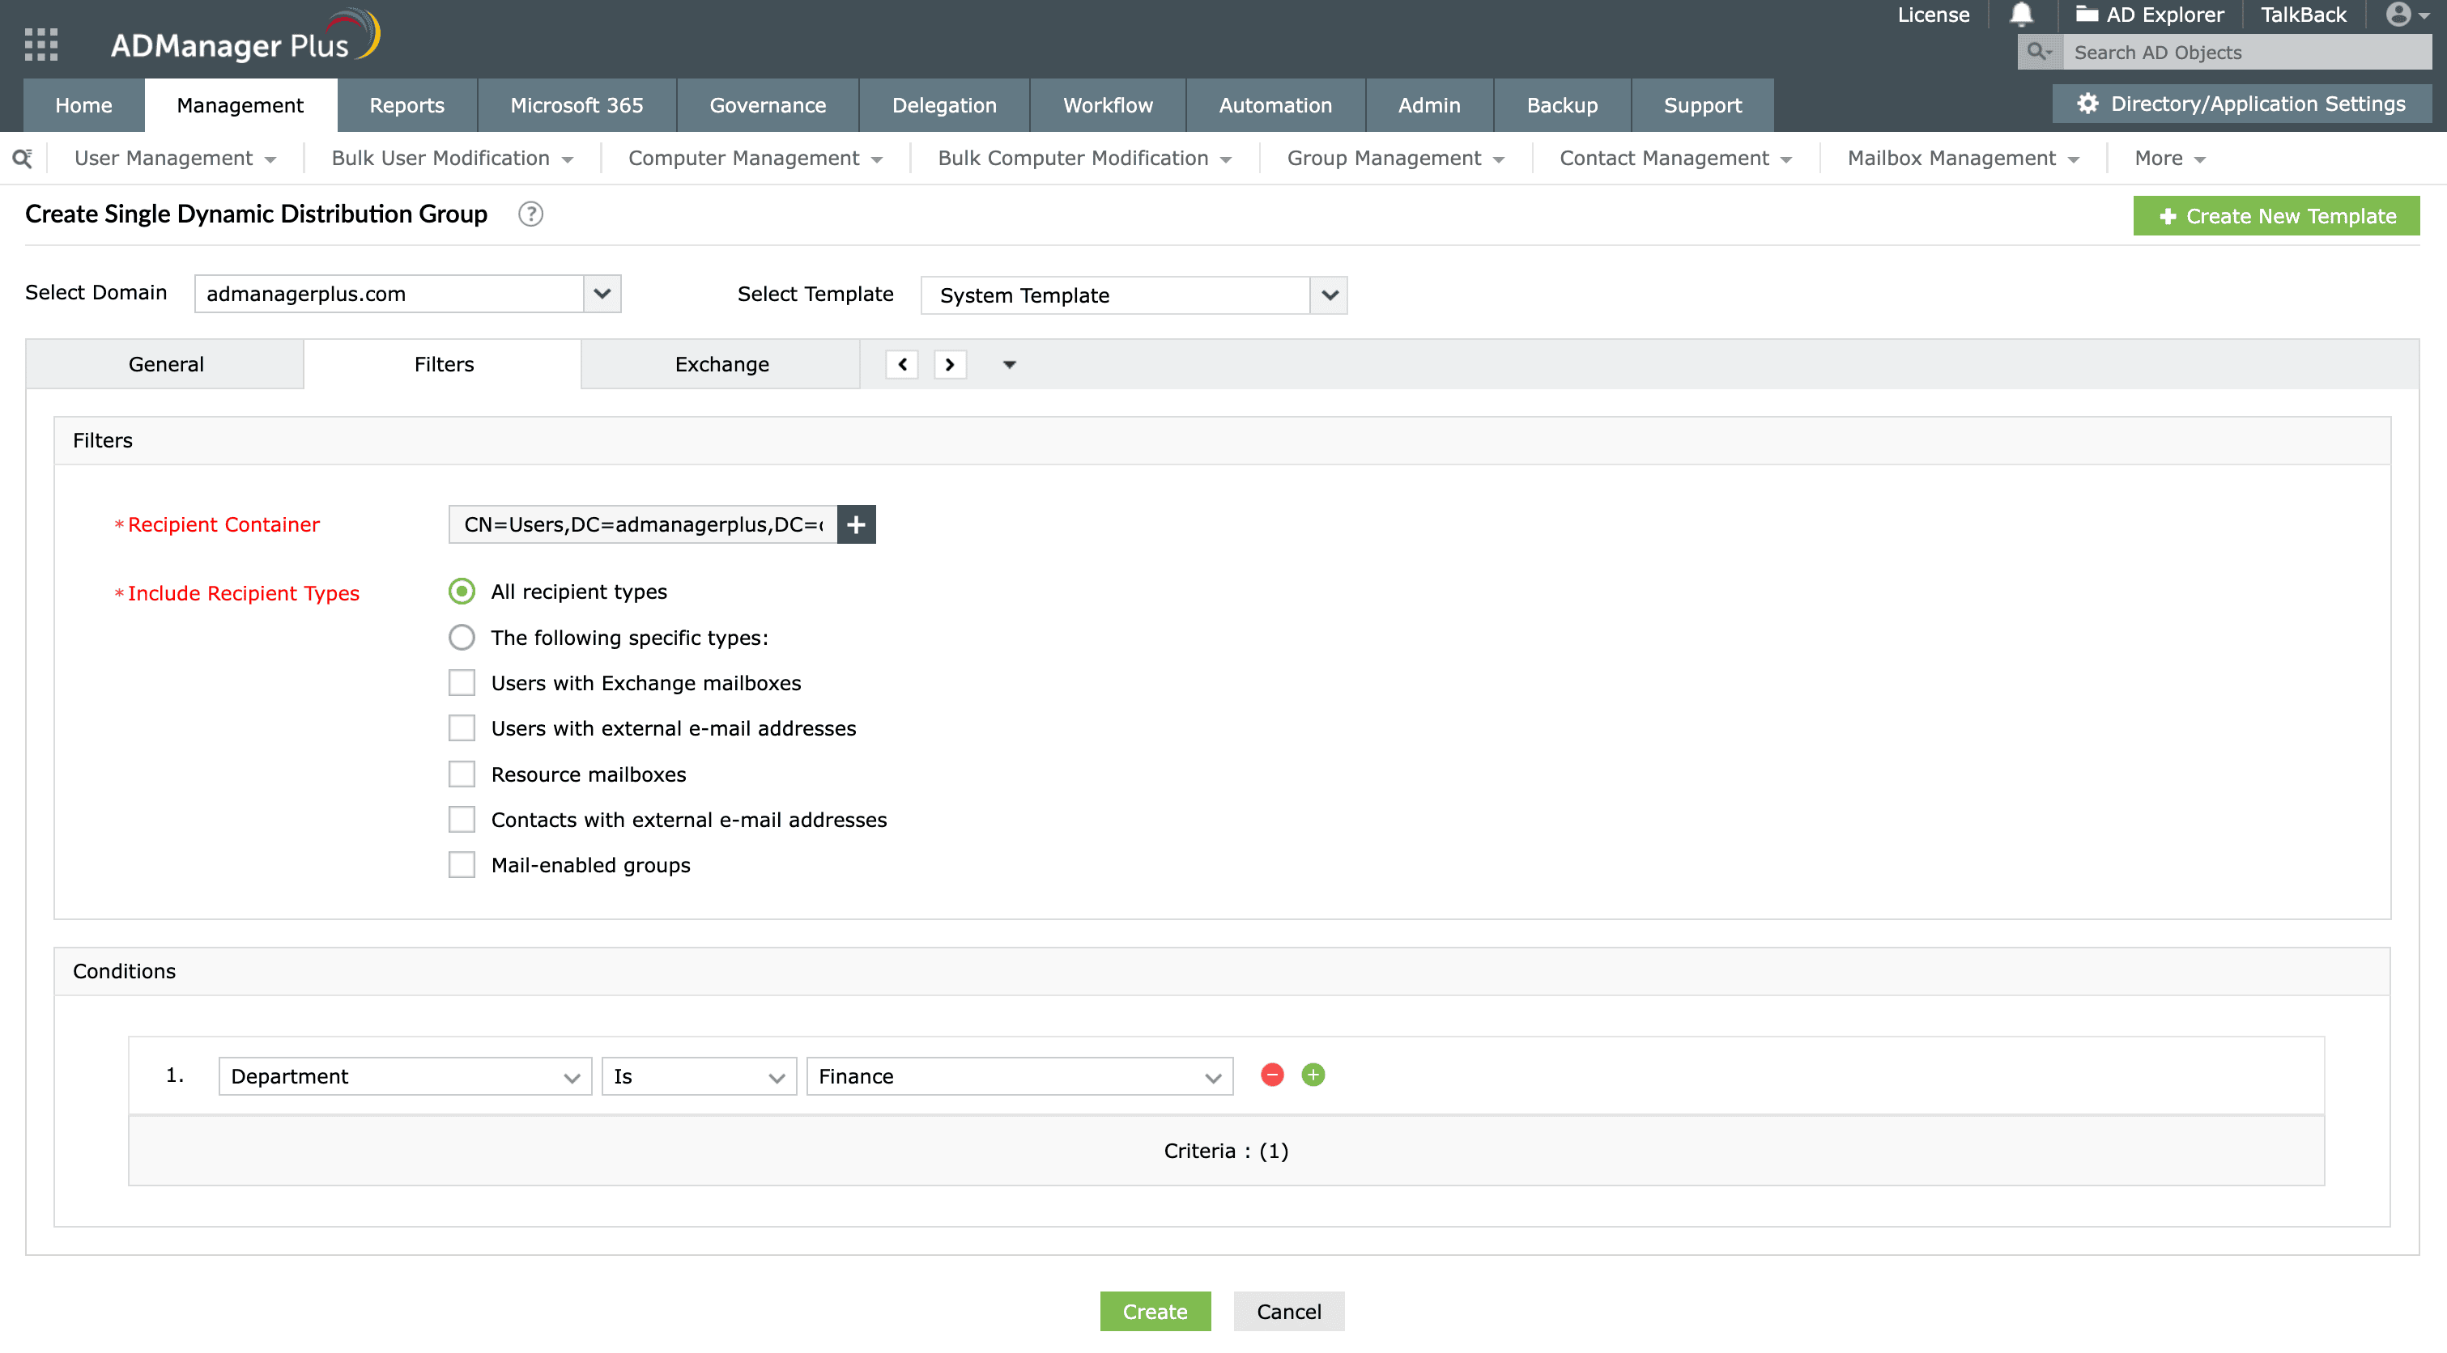This screenshot has height=1353, width=2447.
Task: Open the Automation tab
Action: 1275,105
